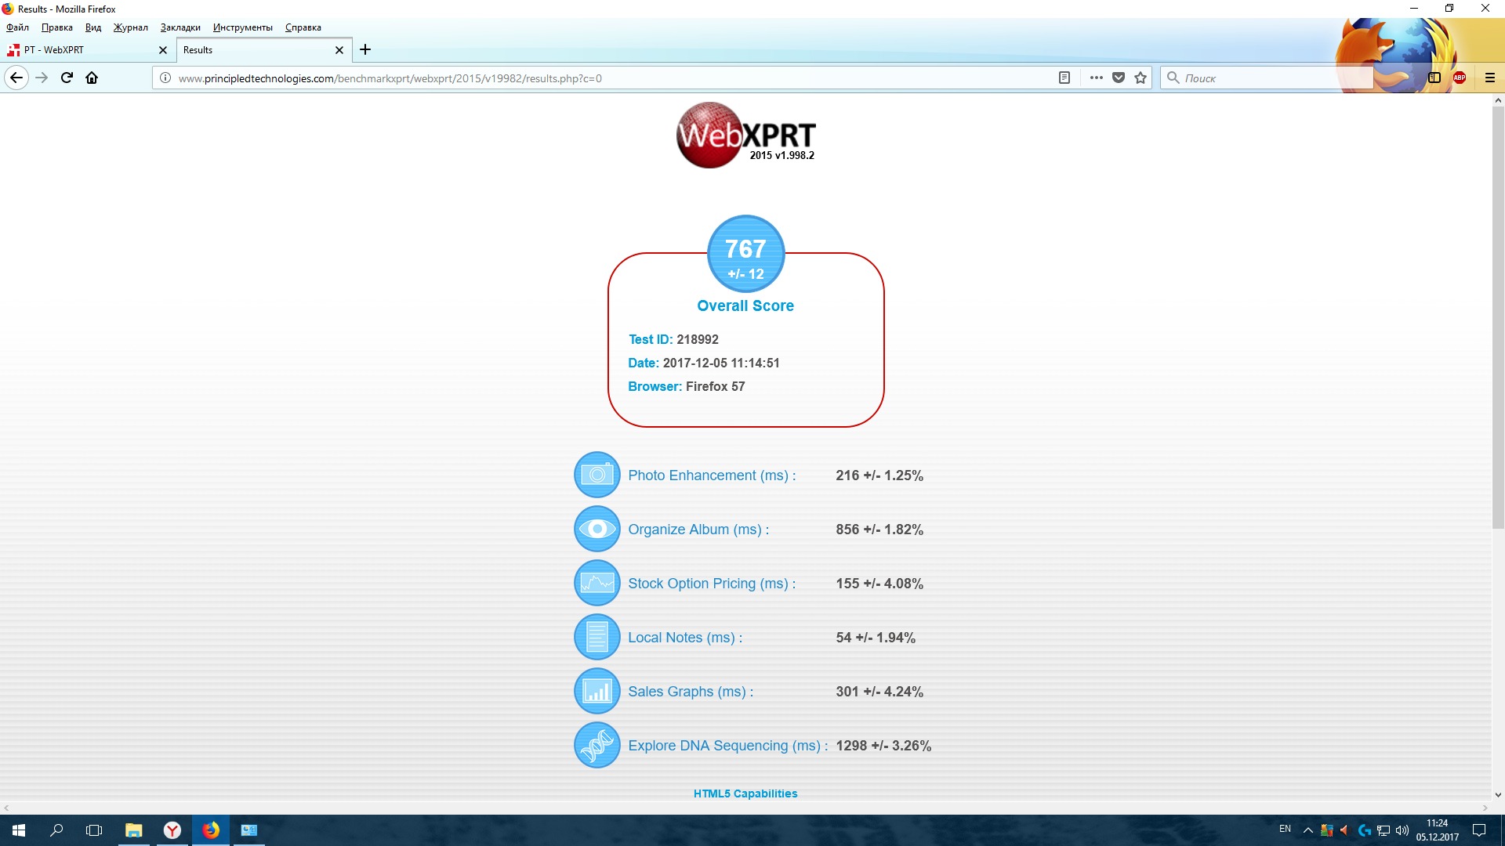The image size is (1505, 846).
Task: Click the Organize Album eye icon
Action: click(597, 529)
